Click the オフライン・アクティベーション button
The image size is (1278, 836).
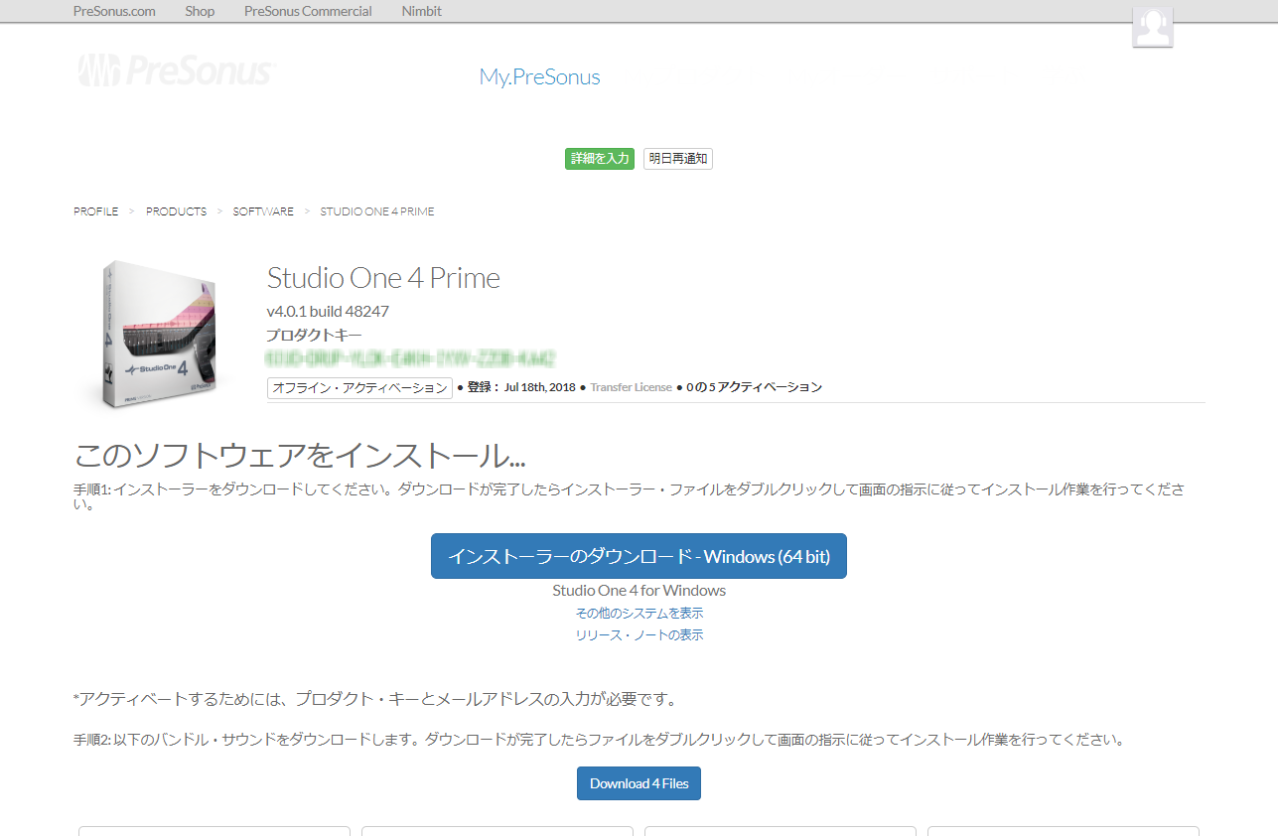(x=359, y=387)
